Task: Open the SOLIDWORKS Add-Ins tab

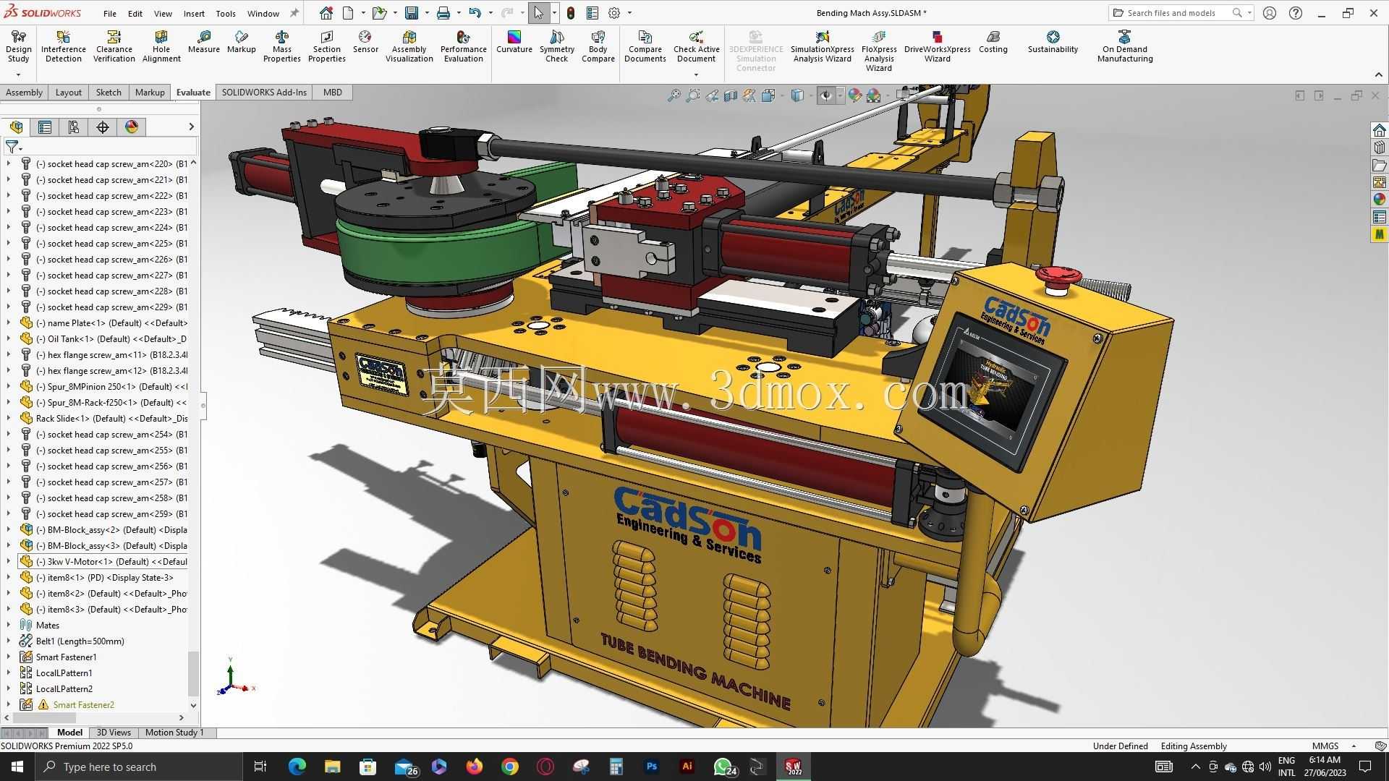Action: pyautogui.click(x=264, y=93)
